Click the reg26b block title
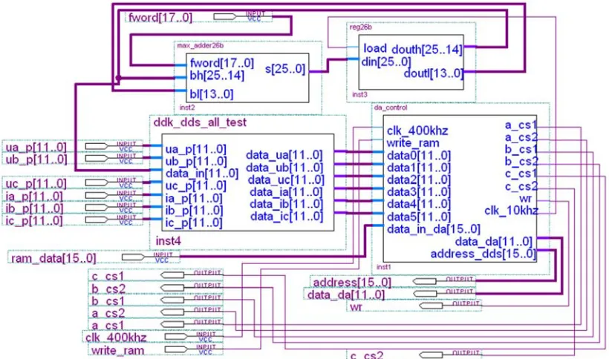609x359 pixels. [360, 27]
